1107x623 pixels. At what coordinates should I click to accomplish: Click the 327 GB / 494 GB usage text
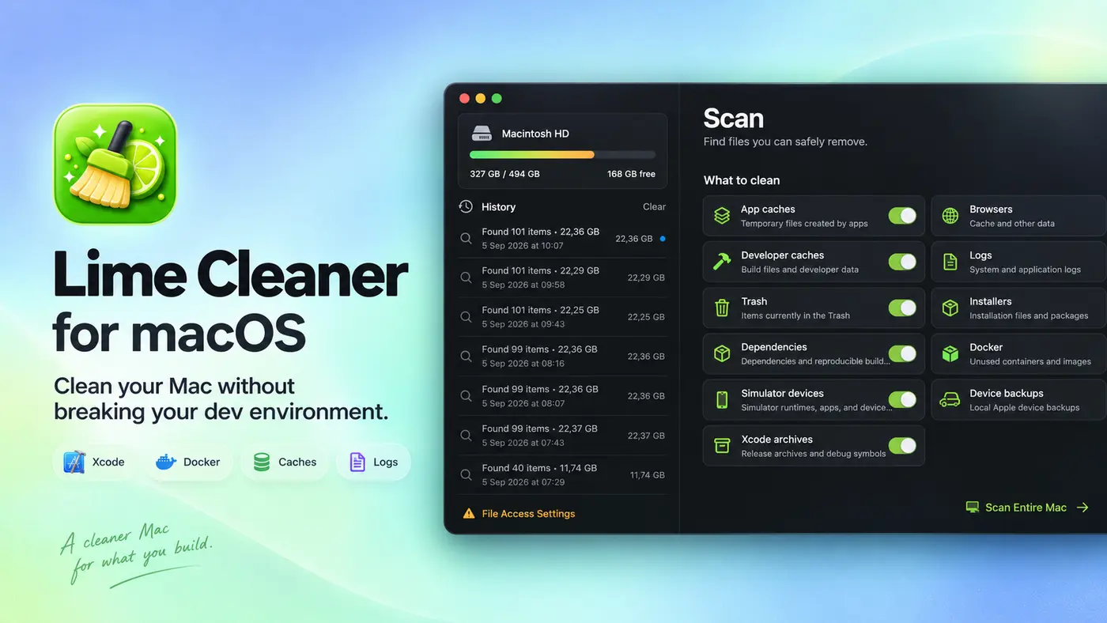pyautogui.click(x=504, y=174)
